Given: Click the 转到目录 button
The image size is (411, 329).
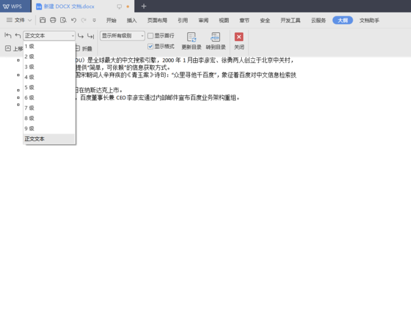Looking at the screenshot, I should (x=216, y=41).
